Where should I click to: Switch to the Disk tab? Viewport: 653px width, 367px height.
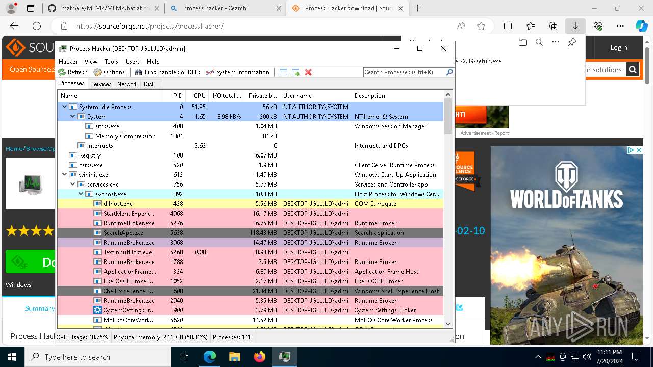[149, 84]
